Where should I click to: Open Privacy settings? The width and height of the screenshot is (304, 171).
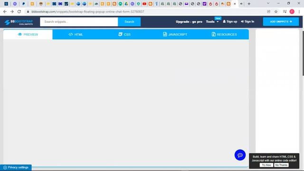point(16,168)
